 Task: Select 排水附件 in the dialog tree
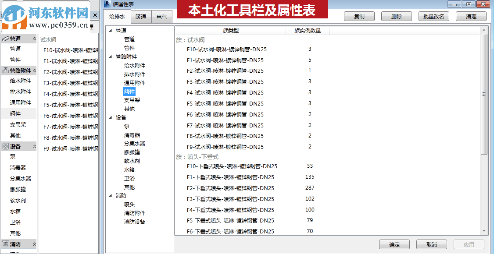[135, 74]
